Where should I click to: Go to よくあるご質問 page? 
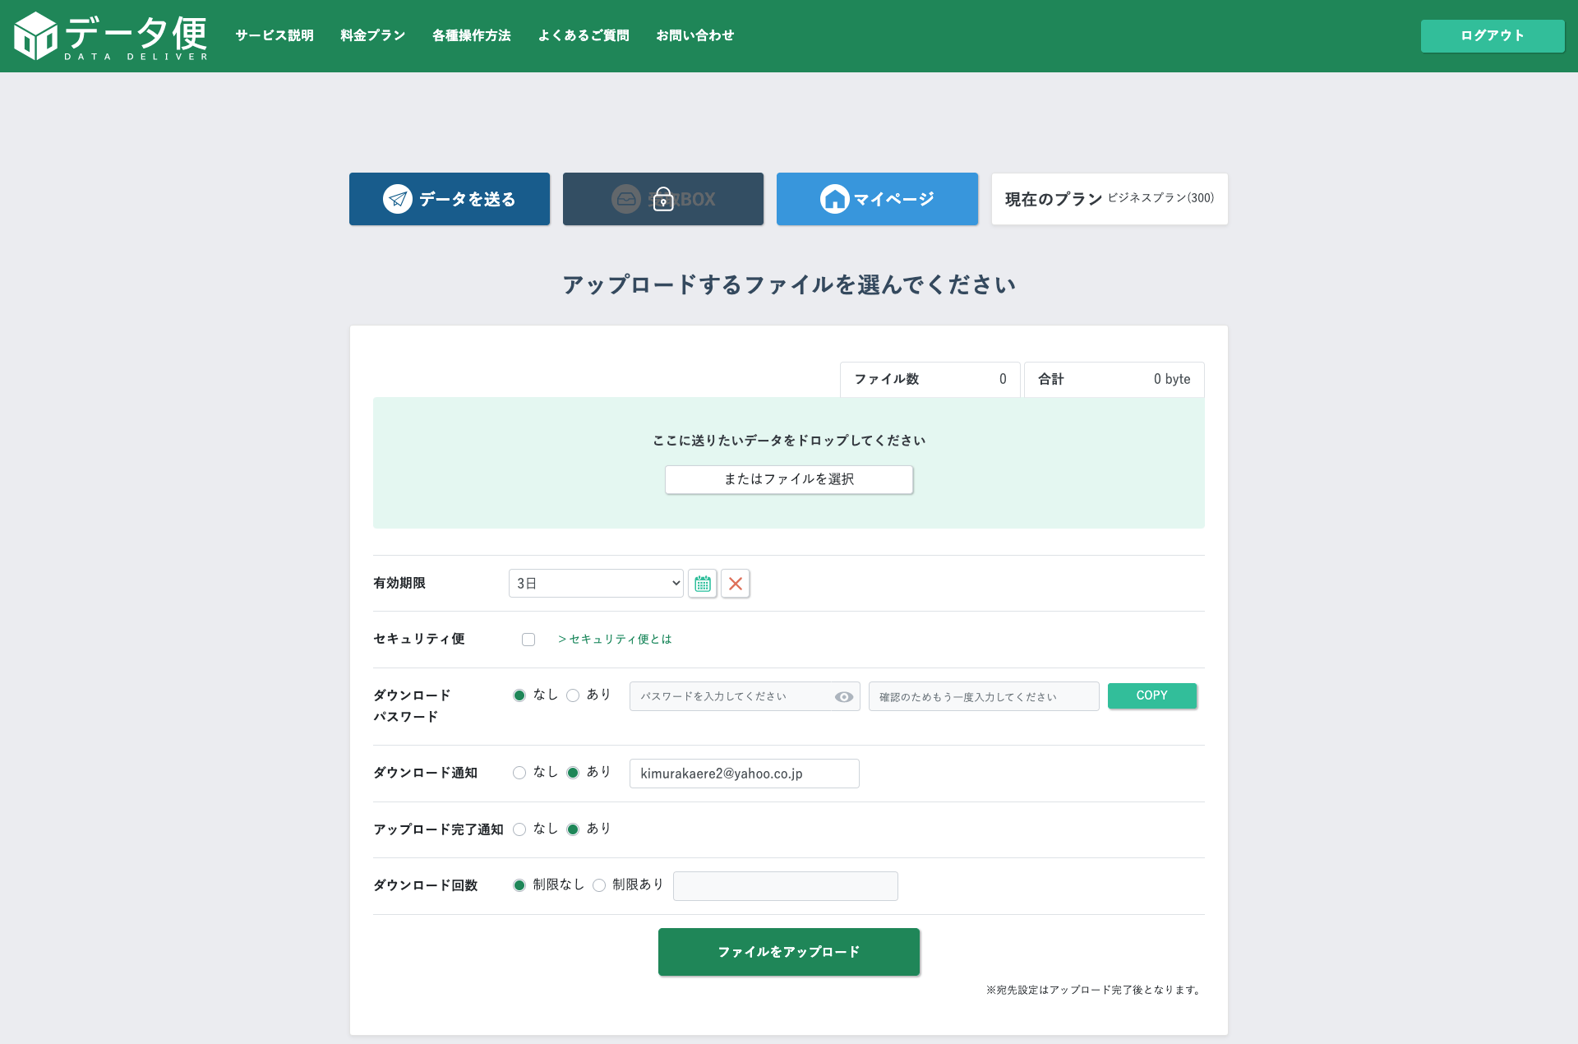tap(584, 35)
